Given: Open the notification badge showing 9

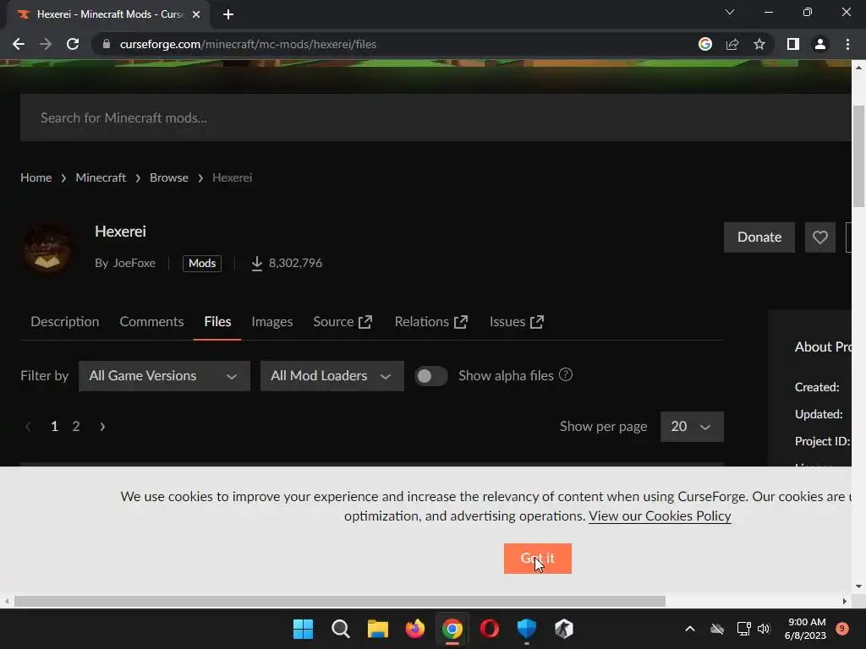Looking at the screenshot, I should [x=842, y=629].
